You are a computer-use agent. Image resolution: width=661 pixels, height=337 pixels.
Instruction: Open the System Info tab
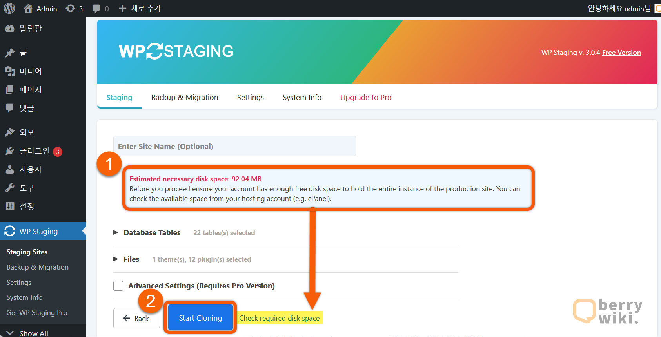coord(302,97)
